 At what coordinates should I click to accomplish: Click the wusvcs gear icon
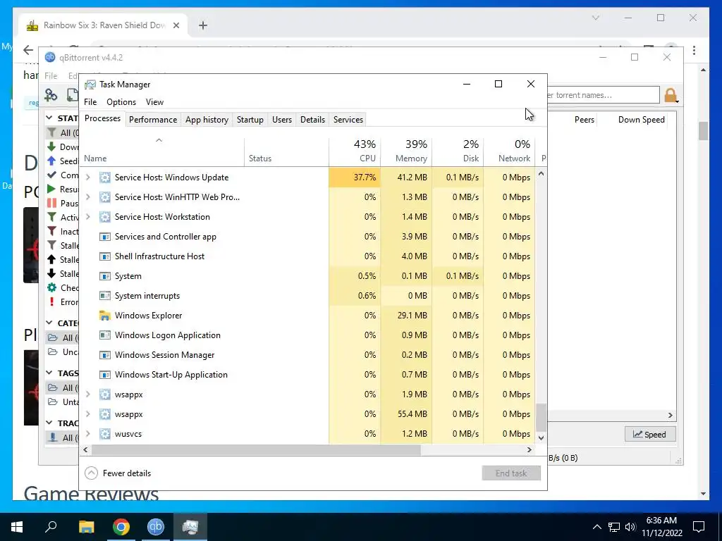coord(105,434)
